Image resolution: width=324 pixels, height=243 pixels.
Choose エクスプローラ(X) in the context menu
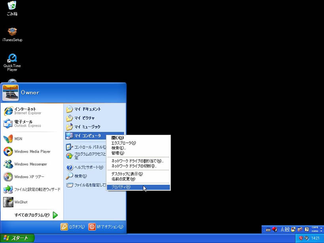coord(138,143)
